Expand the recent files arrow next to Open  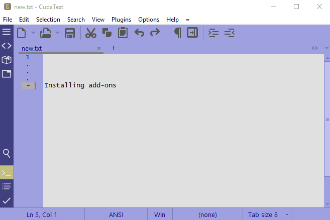tap(57, 33)
